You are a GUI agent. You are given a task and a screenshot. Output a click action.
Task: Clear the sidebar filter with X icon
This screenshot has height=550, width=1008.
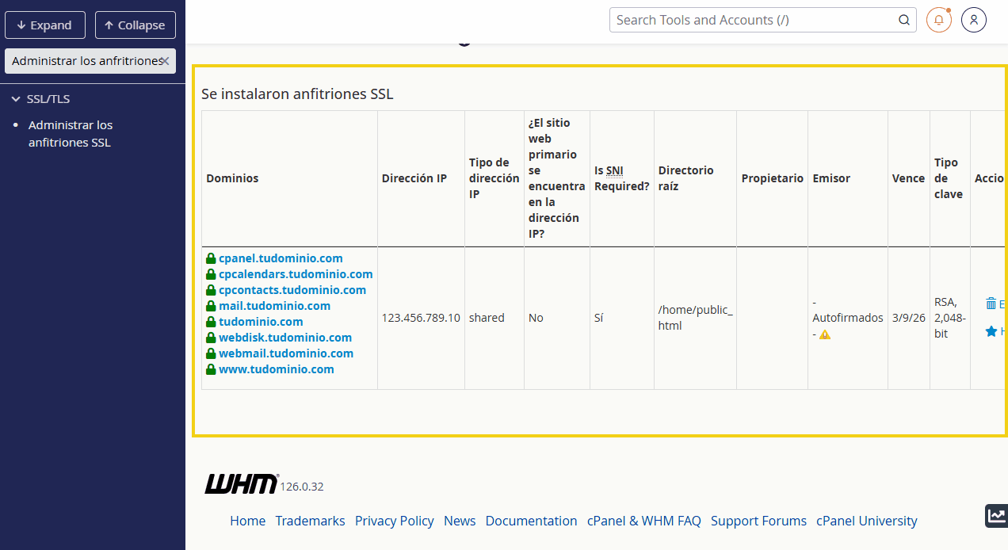(x=165, y=61)
